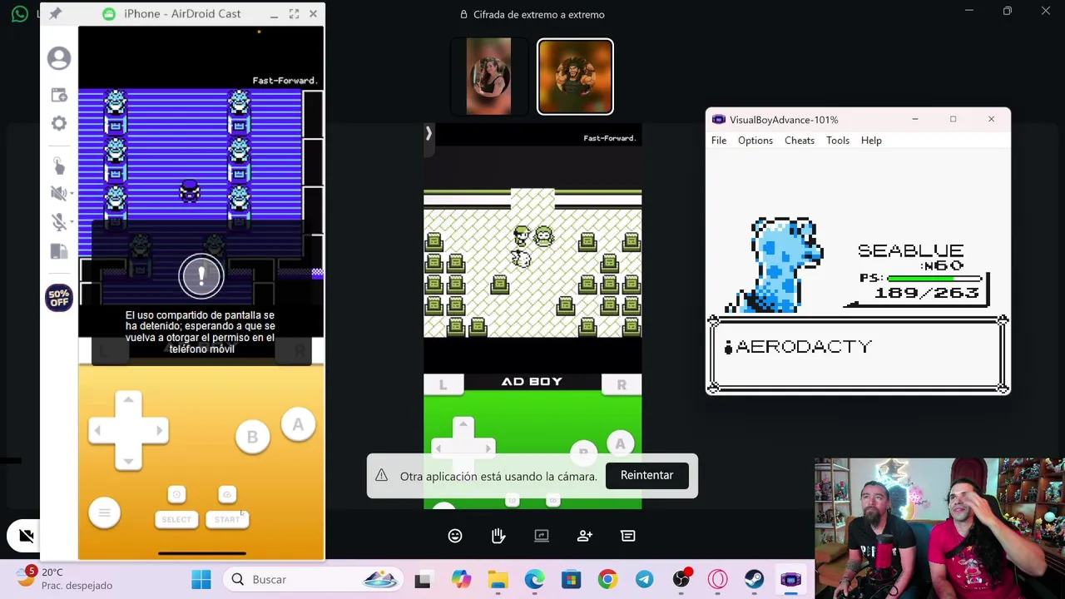Viewport: 1065px width, 599px height.
Task: Open Microsoft Edge from the taskbar
Action: [534, 579]
